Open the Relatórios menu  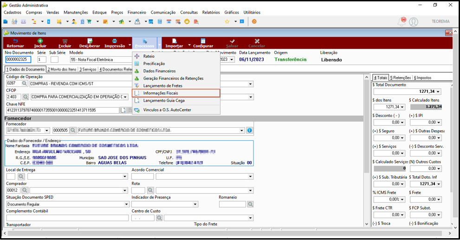211,13
